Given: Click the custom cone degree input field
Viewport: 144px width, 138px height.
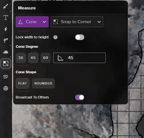Looking at the screenshot, I should click(79, 58).
